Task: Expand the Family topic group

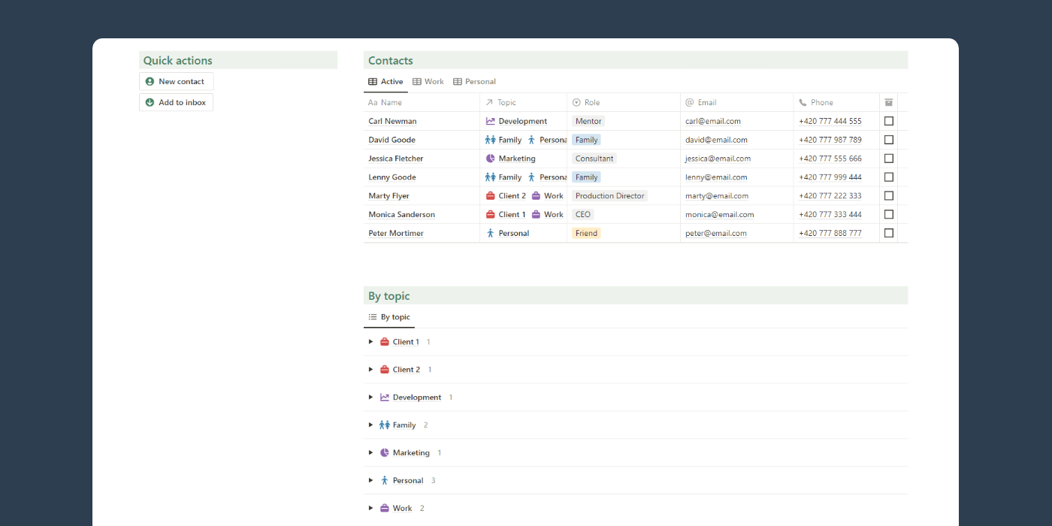Action: (x=370, y=425)
